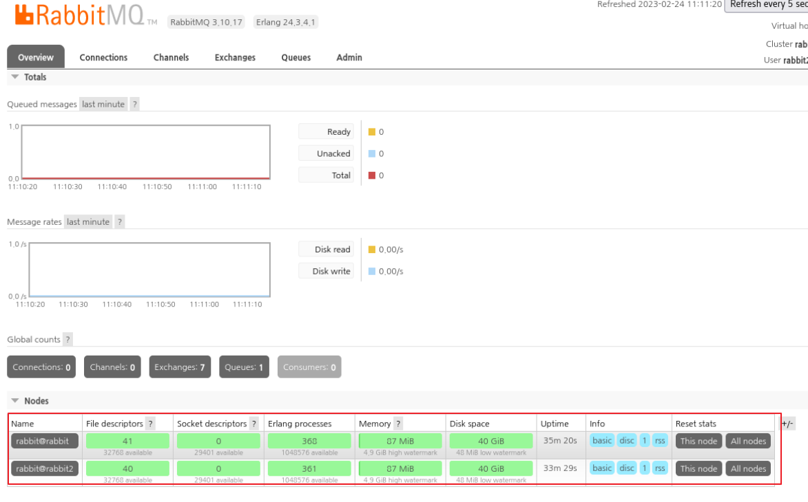808x502 pixels.
Task: Open node rabbit@rabbit2 details
Action: (45, 469)
